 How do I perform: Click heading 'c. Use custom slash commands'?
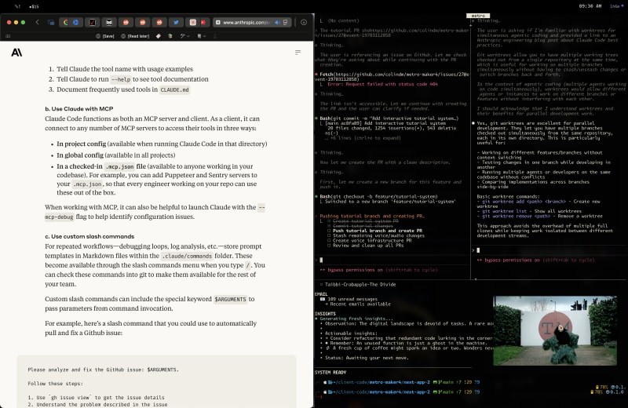coord(89,236)
